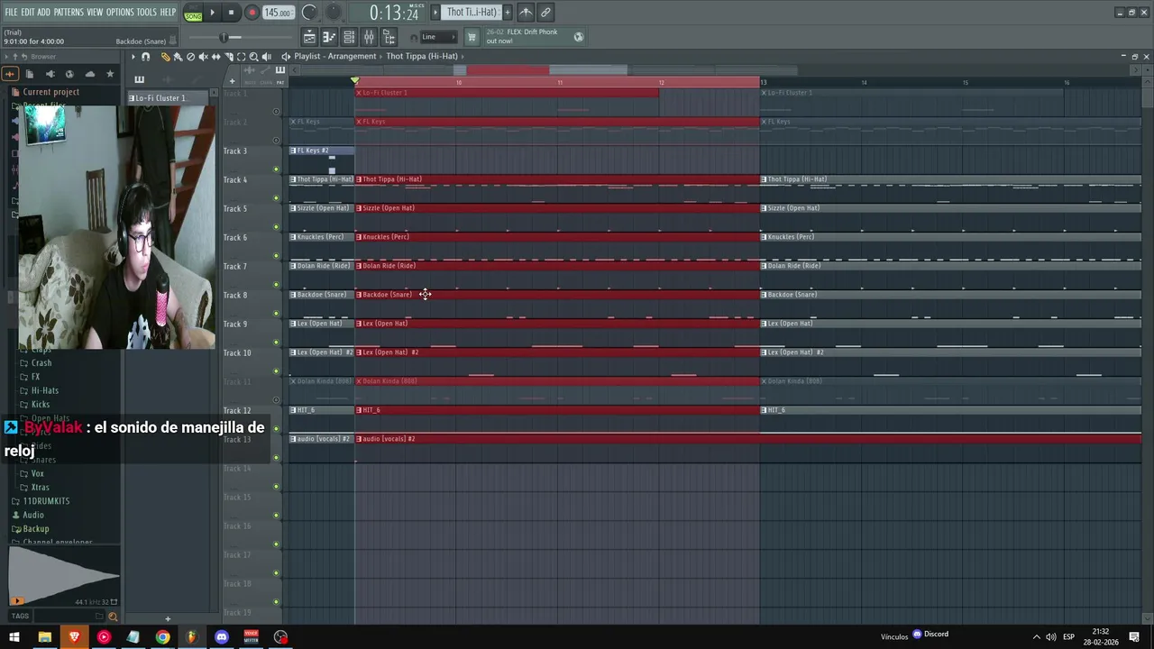Click the main pitch knob
Screen dimensions: 1154x649
[x=334, y=12]
